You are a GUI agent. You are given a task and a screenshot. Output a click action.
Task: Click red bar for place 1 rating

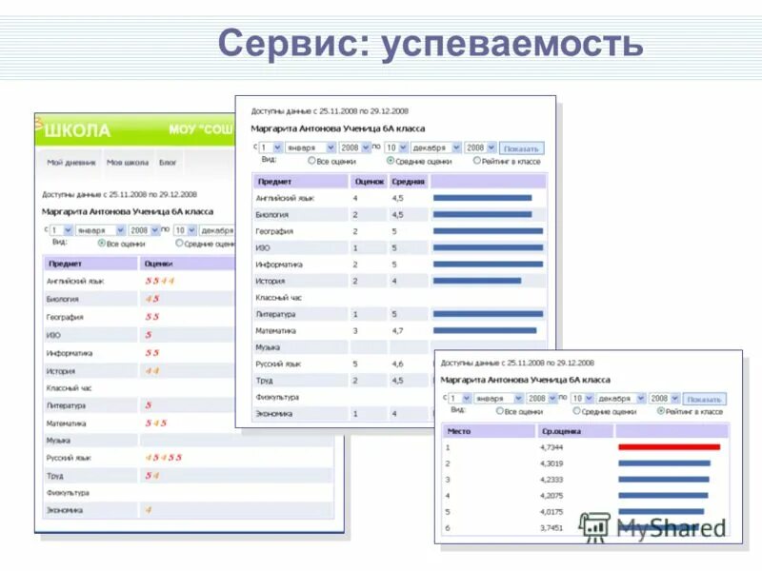coord(670,447)
